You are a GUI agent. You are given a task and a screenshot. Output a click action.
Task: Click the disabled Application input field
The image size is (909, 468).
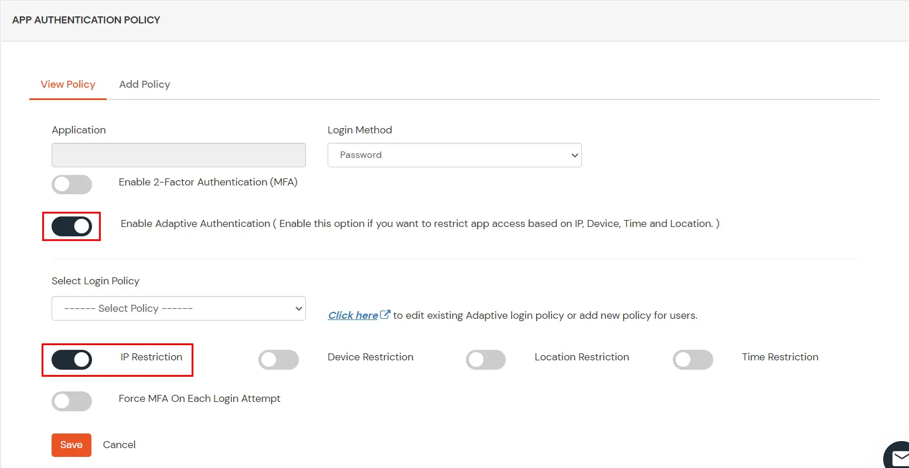pyautogui.click(x=179, y=155)
